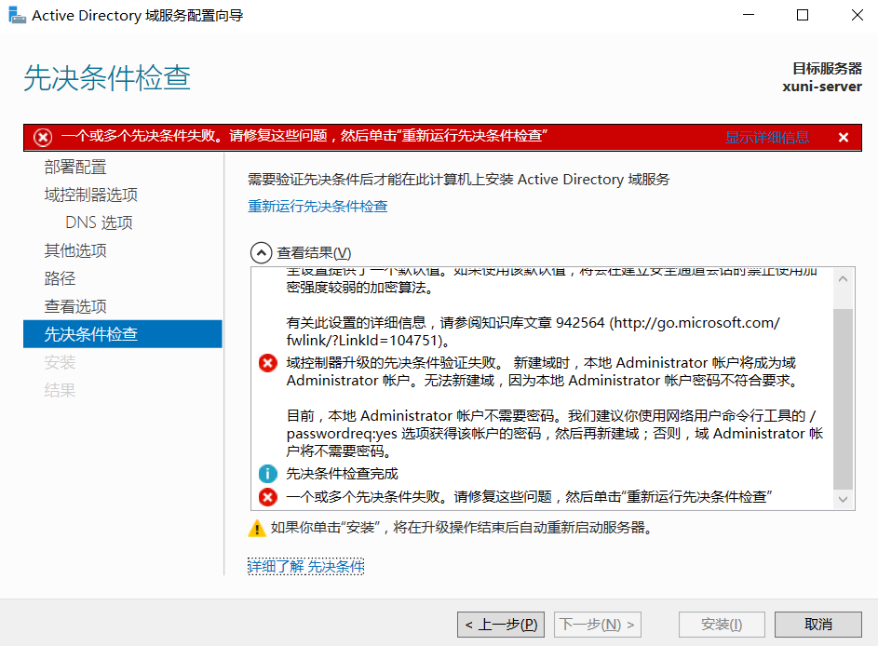Click the Active Directory wizard title bar icon

coord(18,15)
